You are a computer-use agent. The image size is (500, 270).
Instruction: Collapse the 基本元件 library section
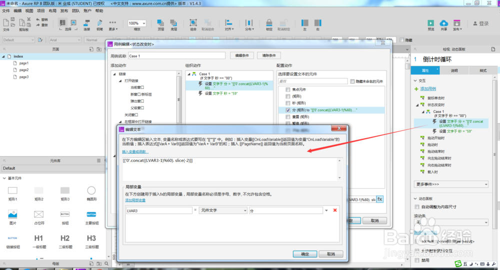(x=4, y=178)
